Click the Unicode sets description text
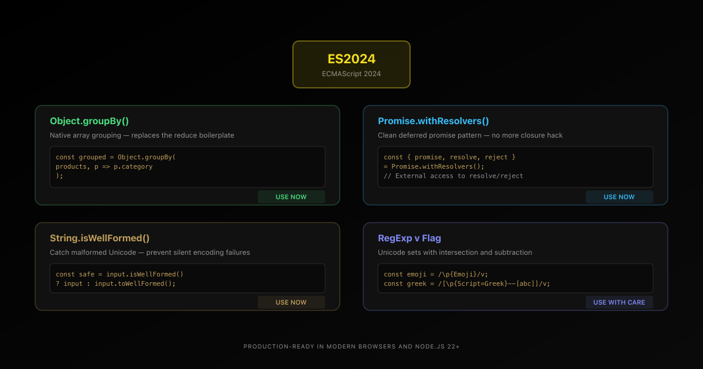 click(x=455, y=252)
